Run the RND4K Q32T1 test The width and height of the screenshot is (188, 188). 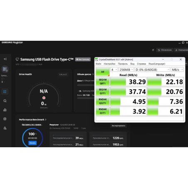click(x=103, y=101)
